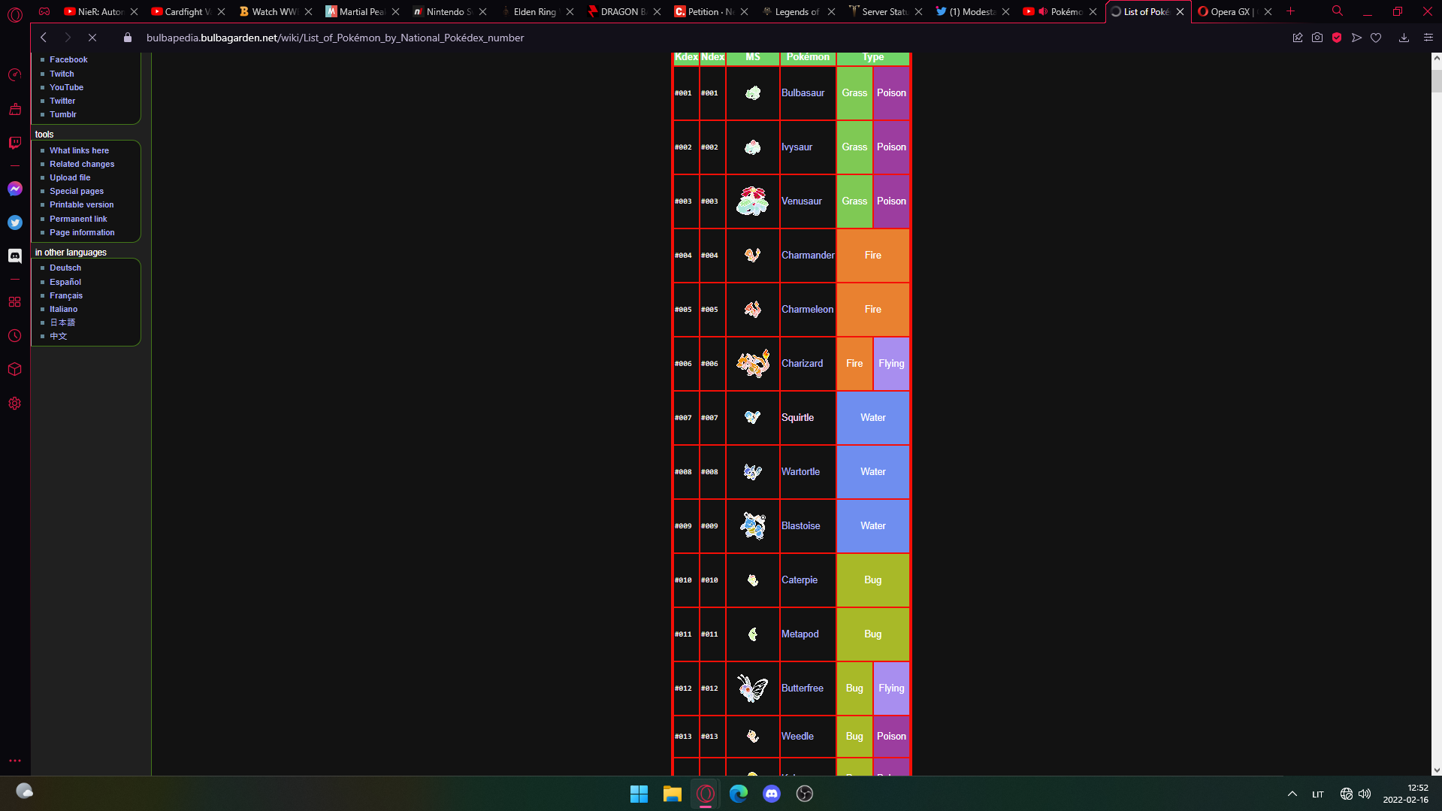The width and height of the screenshot is (1442, 811).
Task: Open the Extensions cube icon in sidebar
Action: [x=14, y=369]
